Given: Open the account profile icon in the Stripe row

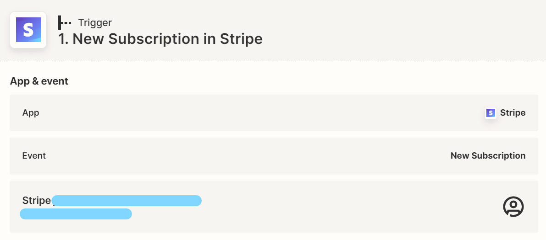Looking at the screenshot, I should 513,207.
